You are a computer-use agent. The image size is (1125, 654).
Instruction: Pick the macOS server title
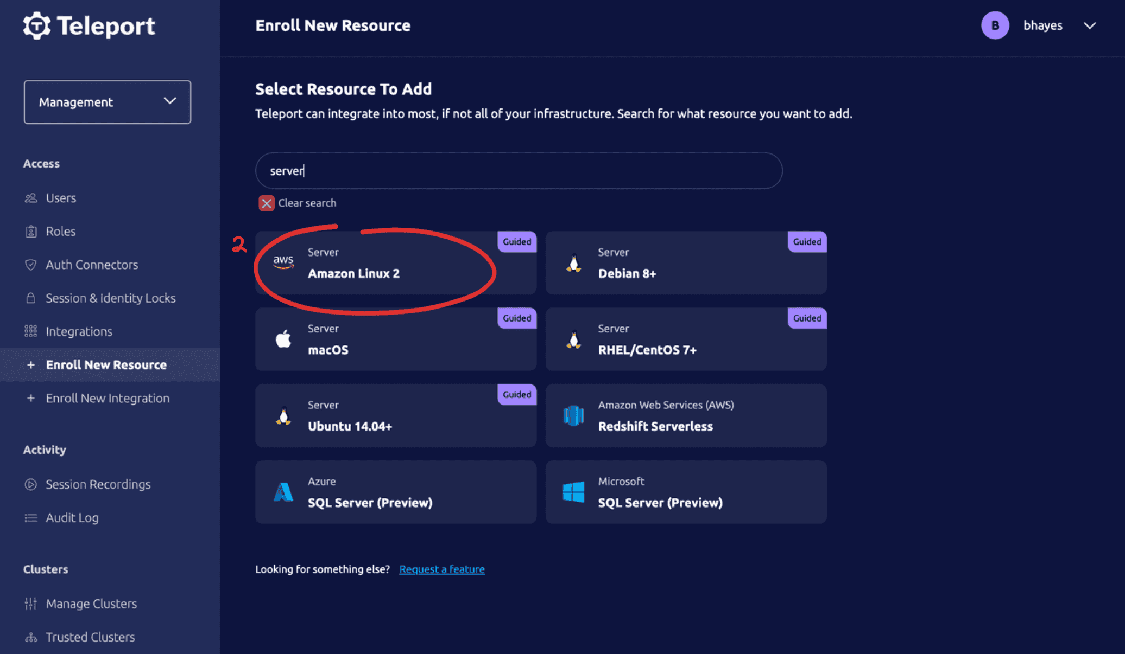328,350
